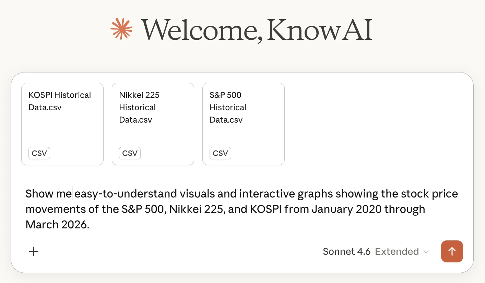Click the "KOSPI Historical Data.csv" file name text

tap(60, 101)
